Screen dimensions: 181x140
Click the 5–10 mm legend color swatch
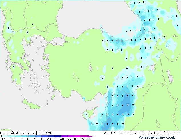pos(31,136)
